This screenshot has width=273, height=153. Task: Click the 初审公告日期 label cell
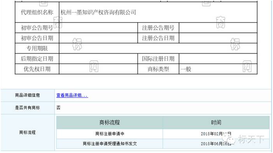pyautogui.click(x=37, y=38)
